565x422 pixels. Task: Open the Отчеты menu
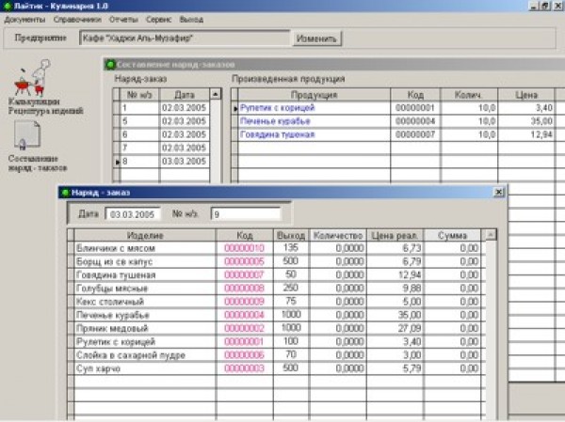click(123, 20)
